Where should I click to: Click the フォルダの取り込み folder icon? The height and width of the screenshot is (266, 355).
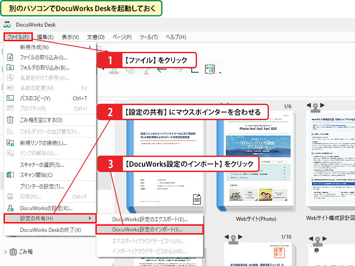[x=10, y=67]
